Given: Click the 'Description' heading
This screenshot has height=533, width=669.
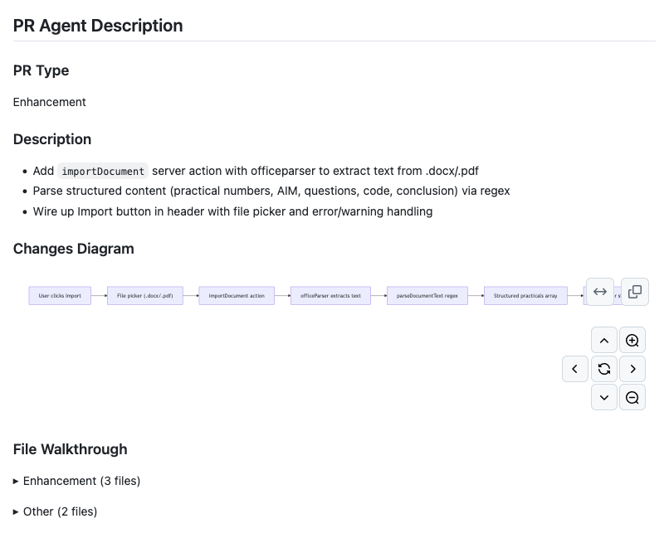Looking at the screenshot, I should pos(52,139).
